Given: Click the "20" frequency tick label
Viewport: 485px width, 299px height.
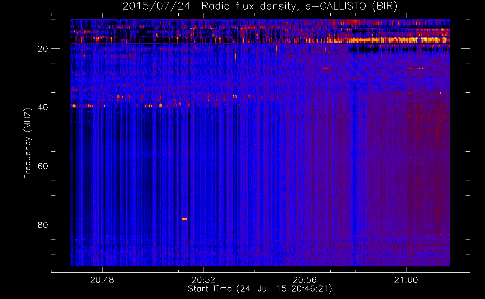Looking at the screenshot, I should (x=43, y=49).
